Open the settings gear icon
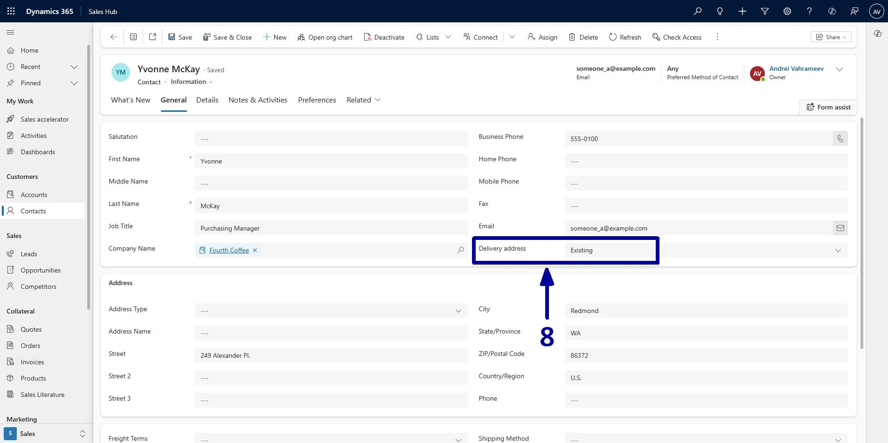The width and height of the screenshot is (888, 443). [x=787, y=11]
